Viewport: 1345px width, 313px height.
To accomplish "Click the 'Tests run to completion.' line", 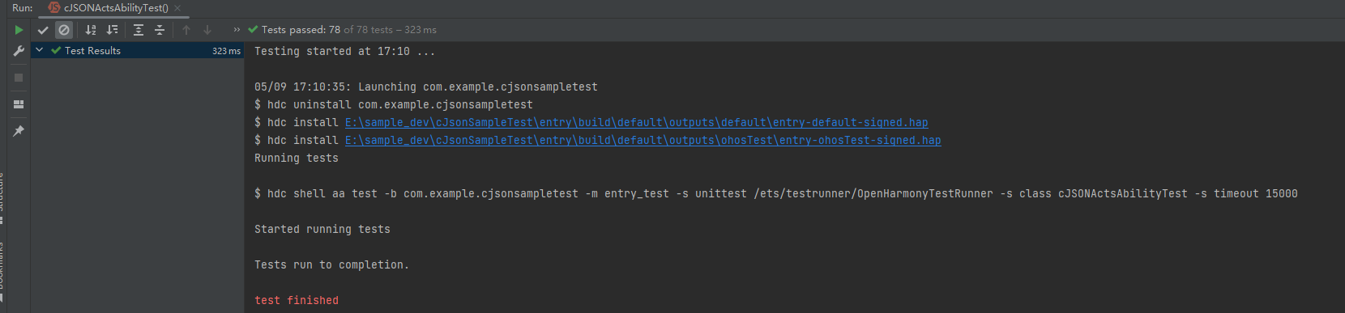I will coord(331,265).
